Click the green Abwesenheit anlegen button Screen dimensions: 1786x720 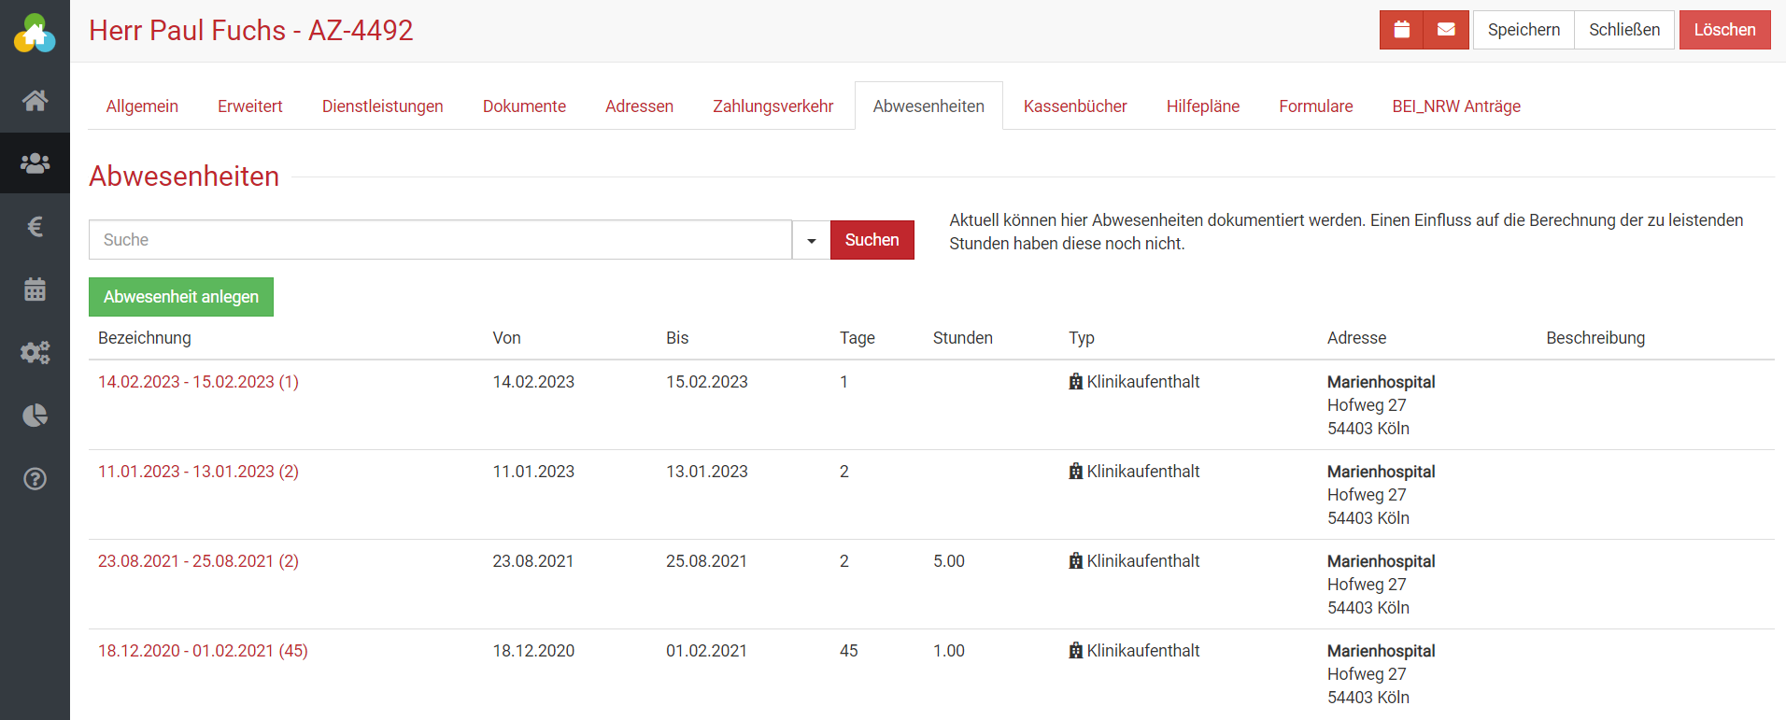click(181, 297)
